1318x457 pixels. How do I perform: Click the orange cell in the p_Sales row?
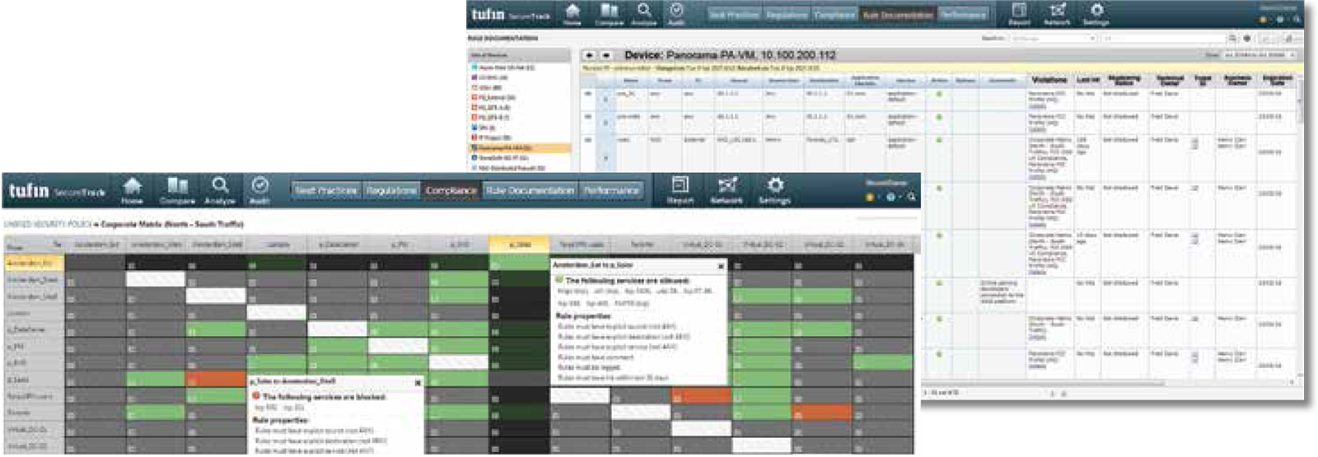(216, 380)
